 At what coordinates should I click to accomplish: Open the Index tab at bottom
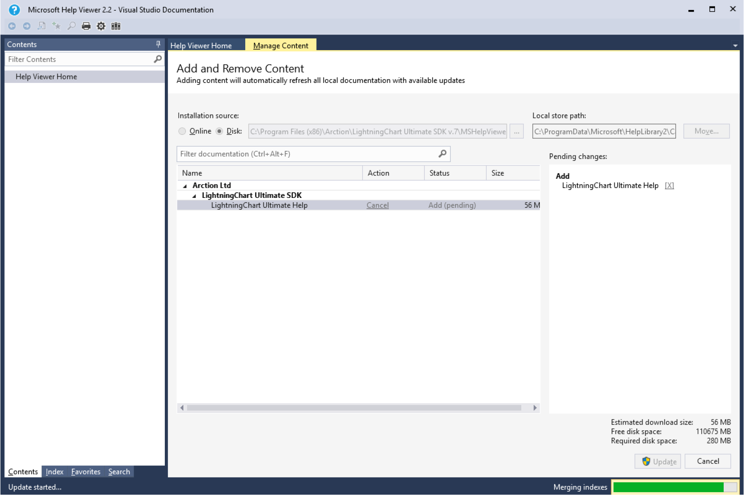pyautogui.click(x=55, y=472)
